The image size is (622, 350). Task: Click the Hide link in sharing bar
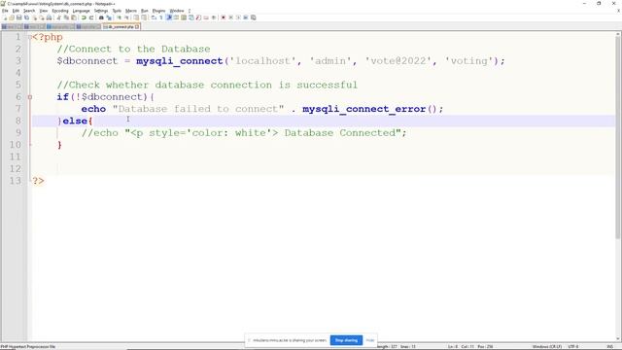pyautogui.click(x=370, y=340)
